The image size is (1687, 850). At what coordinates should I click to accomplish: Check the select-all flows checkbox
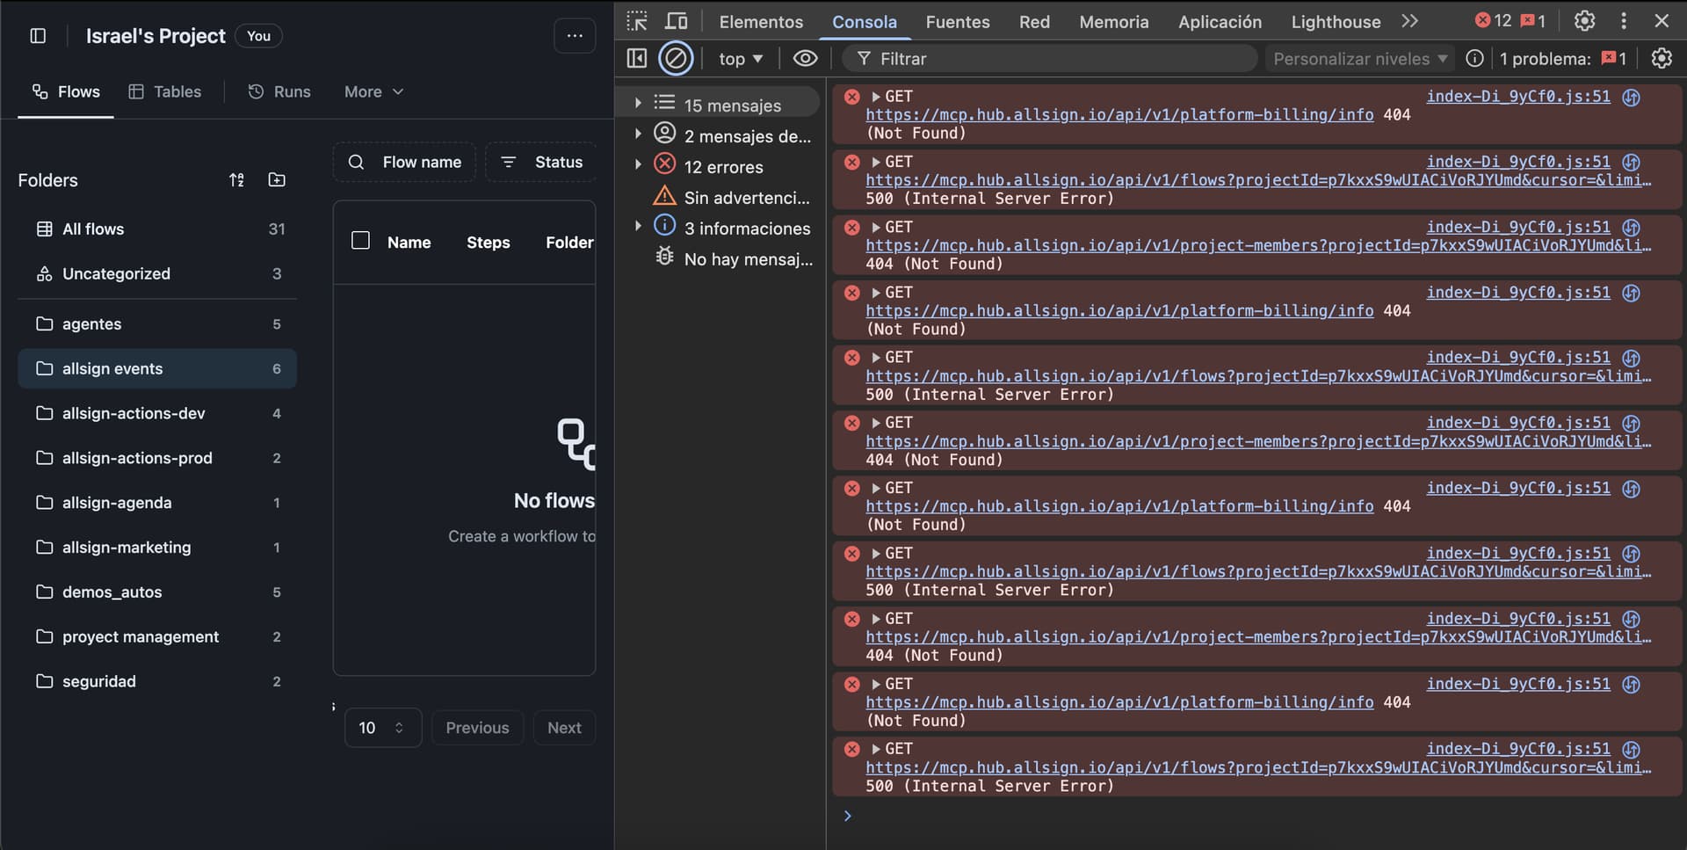click(x=360, y=241)
